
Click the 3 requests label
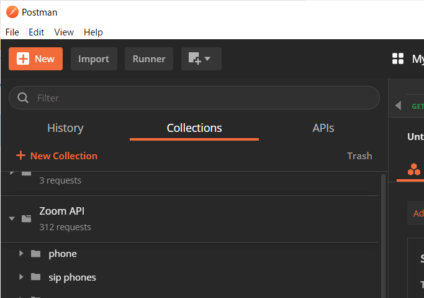pyautogui.click(x=60, y=180)
